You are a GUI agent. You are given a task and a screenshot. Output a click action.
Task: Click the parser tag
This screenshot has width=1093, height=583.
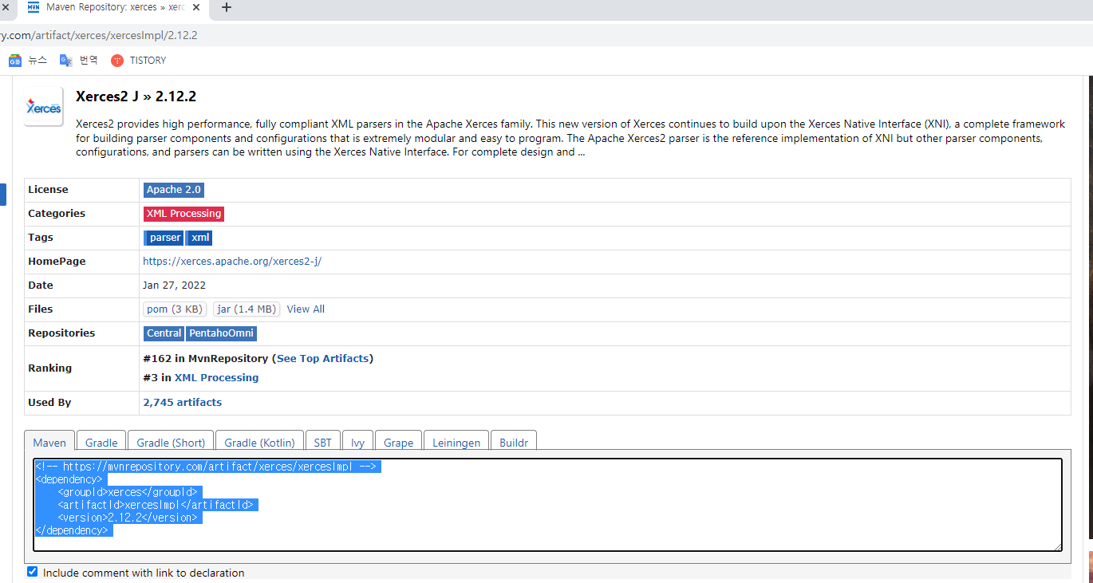164,238
